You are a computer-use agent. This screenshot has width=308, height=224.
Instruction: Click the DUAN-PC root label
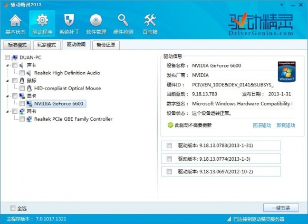31,57
